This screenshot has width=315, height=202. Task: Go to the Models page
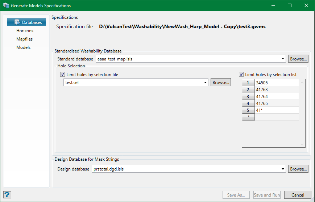pos(23,47)
